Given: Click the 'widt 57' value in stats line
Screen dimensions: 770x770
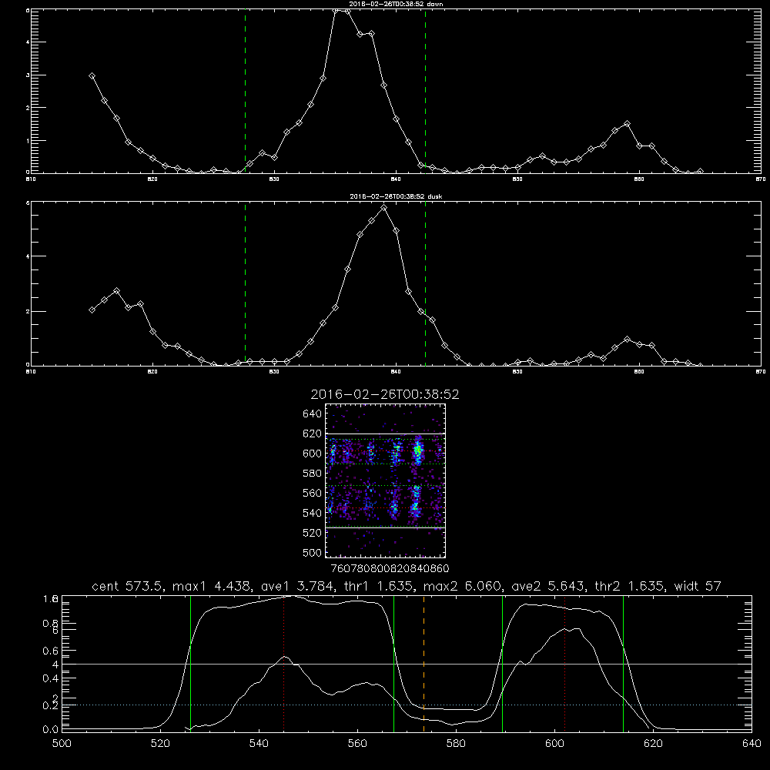Looking at the screenshot, I should click(x=698, y=586).
